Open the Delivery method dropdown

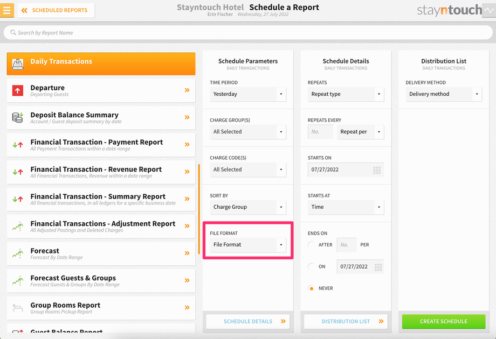[444, 94]
